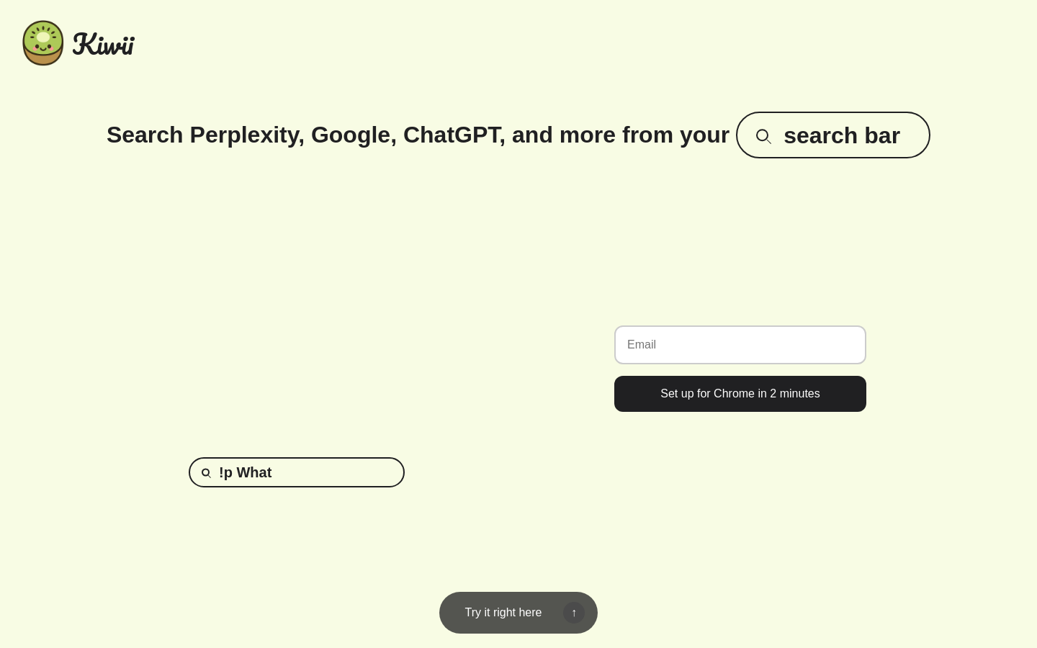Focus the Email input field
Image resolution: width=1037 pixels, height=648 pixels.
[740, 345]
